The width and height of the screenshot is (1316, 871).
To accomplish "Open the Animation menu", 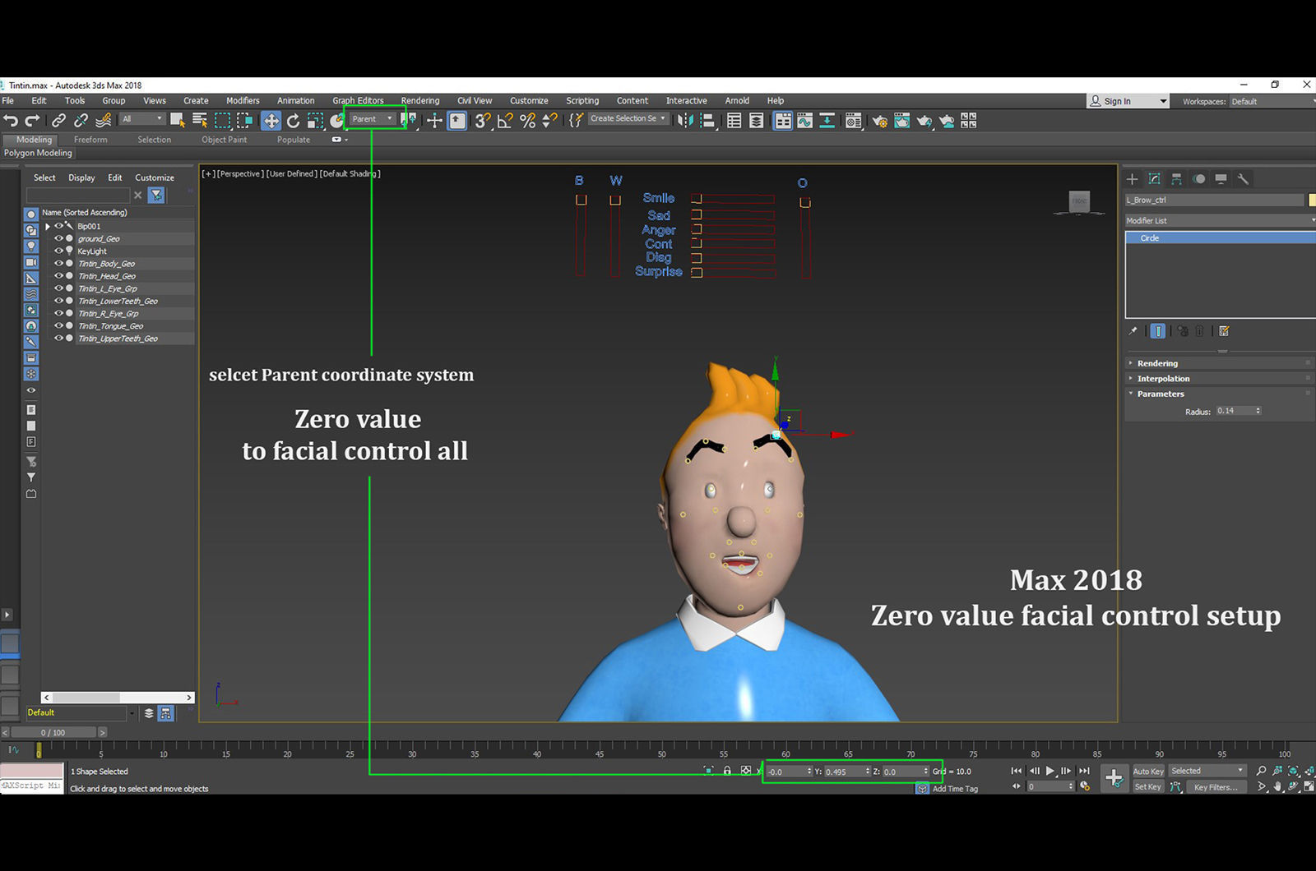I will click(295, 100).
